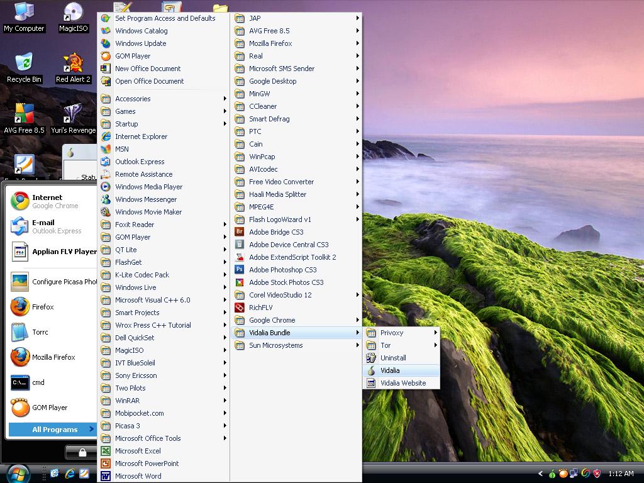Open Windows Messenger
This screenshot has height=483, width=644.
click(x=164, y=199)
